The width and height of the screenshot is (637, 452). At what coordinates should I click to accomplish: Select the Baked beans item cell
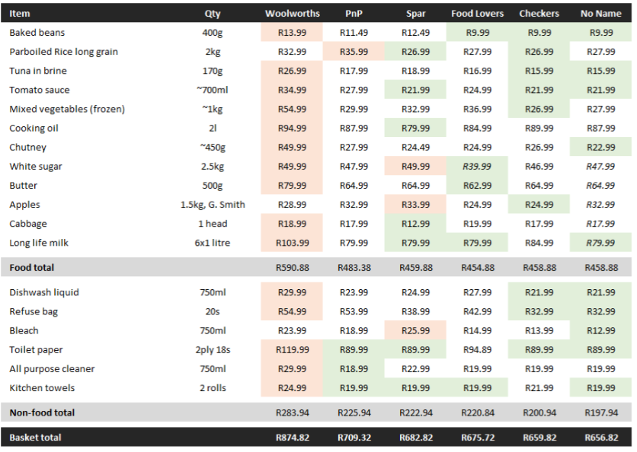coord(37,33)
